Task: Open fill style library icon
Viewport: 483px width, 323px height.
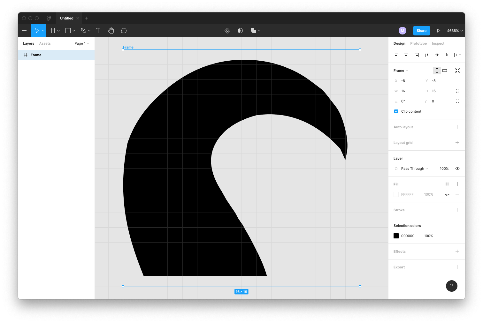Action: (x=447, y=184)
